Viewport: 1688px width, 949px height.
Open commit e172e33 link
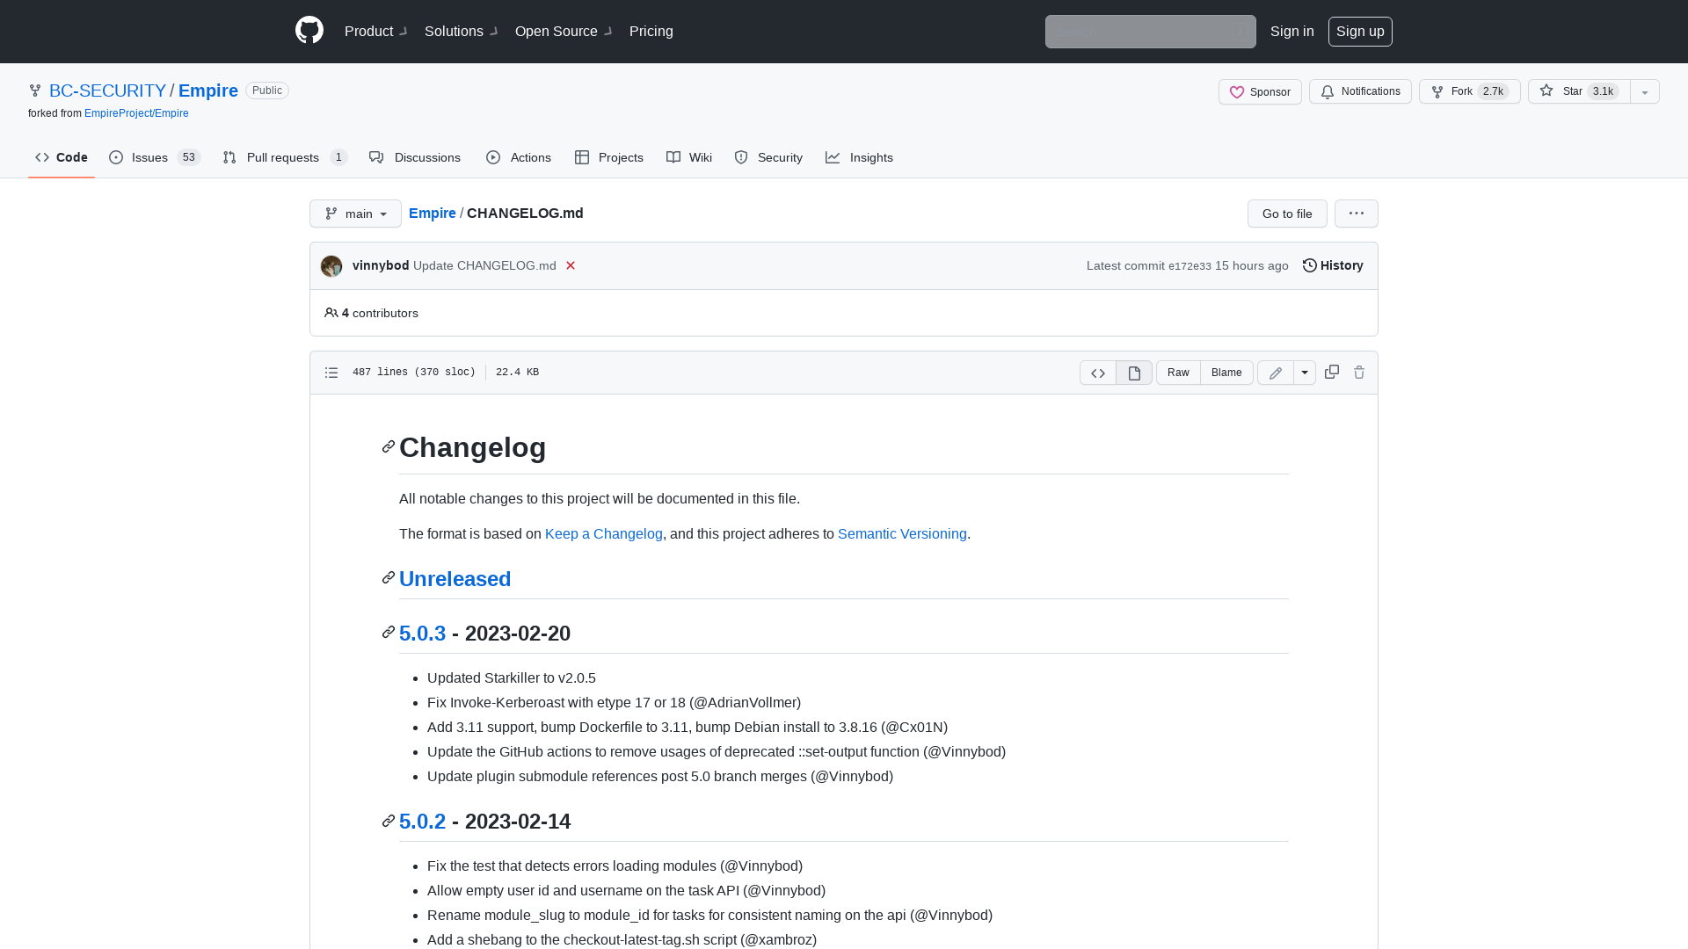[1190, 266]
